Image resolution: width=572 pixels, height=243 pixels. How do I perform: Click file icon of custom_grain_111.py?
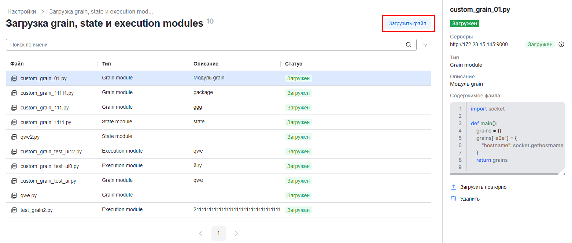click(x=14, y=108)
